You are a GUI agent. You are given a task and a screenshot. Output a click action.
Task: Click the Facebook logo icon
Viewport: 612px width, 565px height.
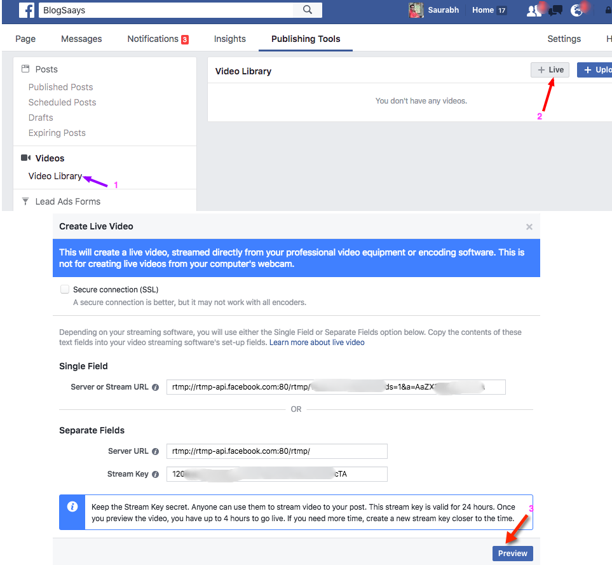pos(27,10)
